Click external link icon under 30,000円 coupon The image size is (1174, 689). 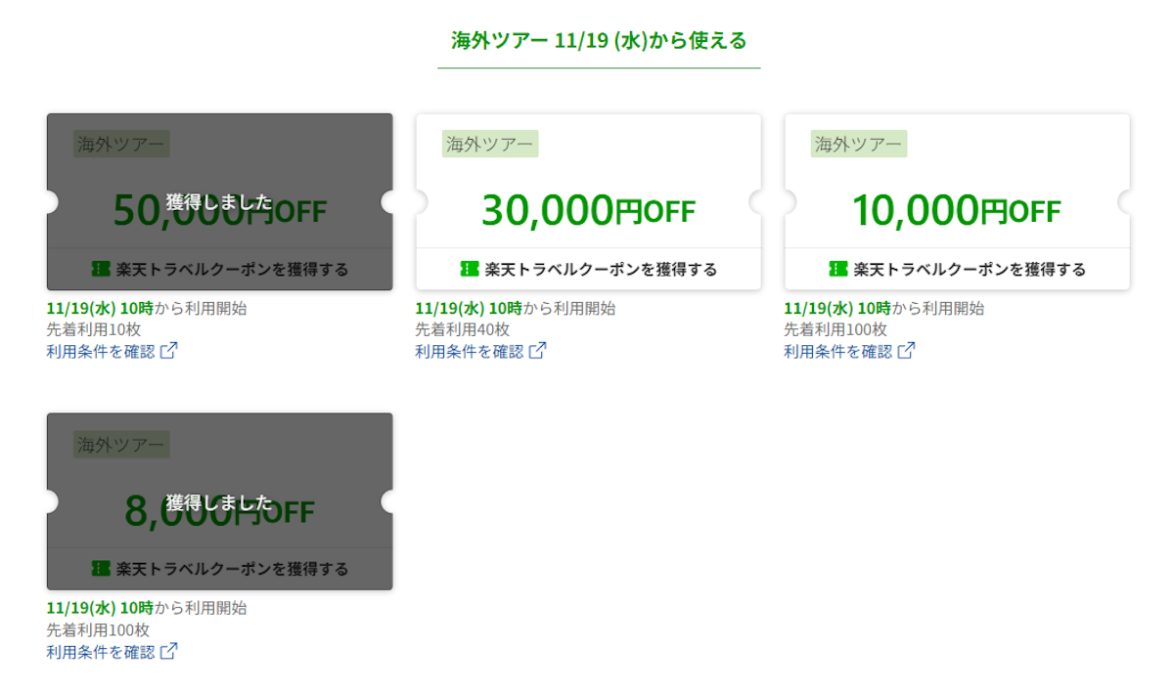coord(537,351)
